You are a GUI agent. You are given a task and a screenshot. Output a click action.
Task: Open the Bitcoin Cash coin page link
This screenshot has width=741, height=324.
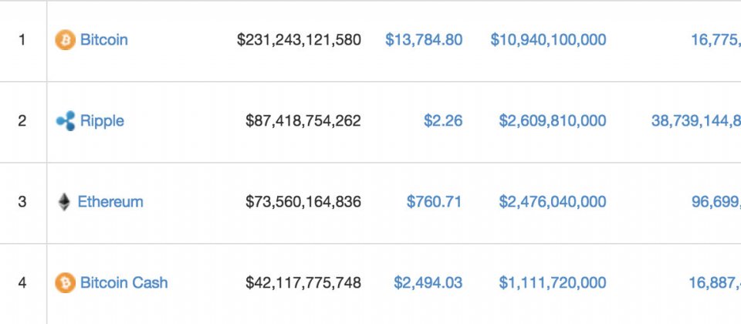[123, 283]
